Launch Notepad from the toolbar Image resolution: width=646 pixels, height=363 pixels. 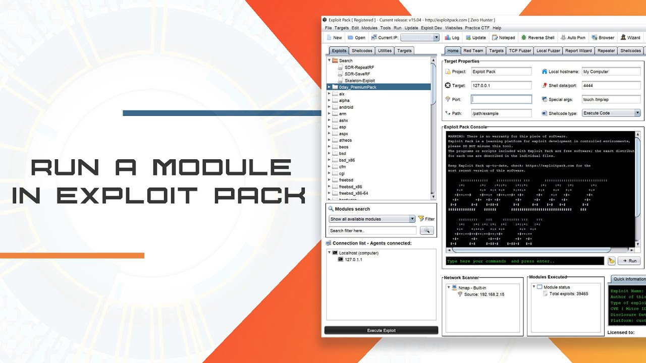503,37
